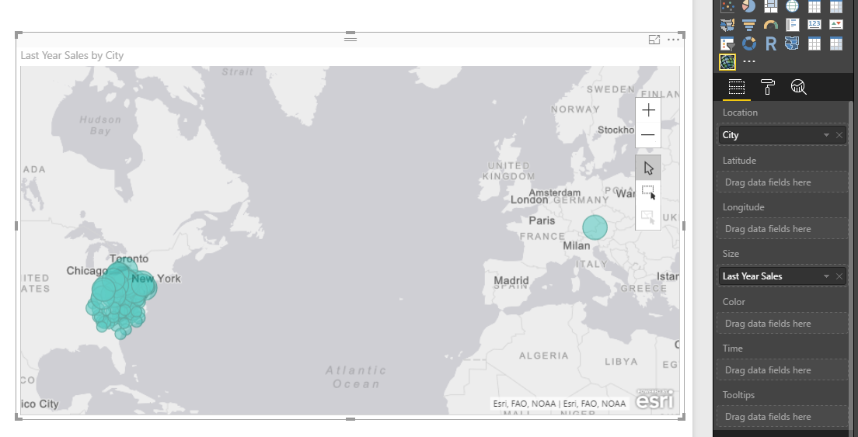The width and height of the screenshot is (858, 437).
Task: Select the Last Year Sales pill in Size
Action: point(782,276)
